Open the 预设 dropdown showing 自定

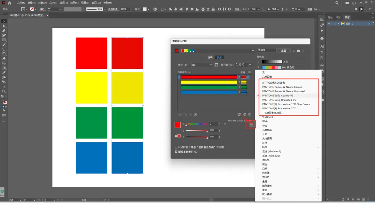click(x=201, y=65)
